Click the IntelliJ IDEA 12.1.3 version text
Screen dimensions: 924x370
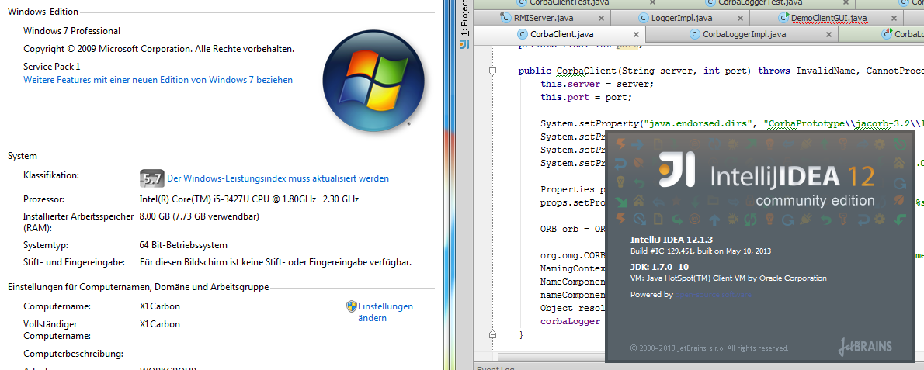click(x=672, y=240)
